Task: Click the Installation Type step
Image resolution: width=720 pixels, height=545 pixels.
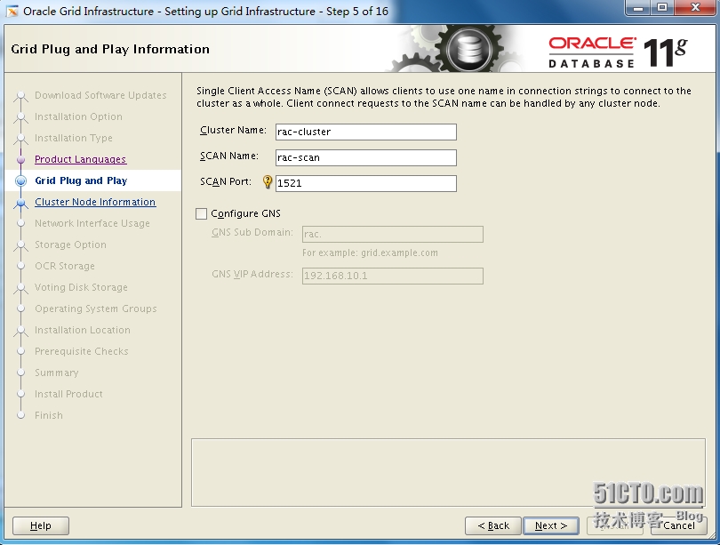Action: tap(74, 138)
